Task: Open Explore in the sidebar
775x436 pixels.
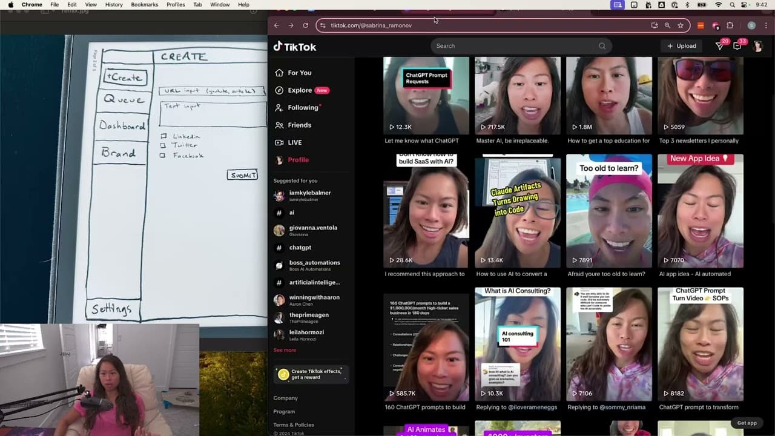Action: 301,90
